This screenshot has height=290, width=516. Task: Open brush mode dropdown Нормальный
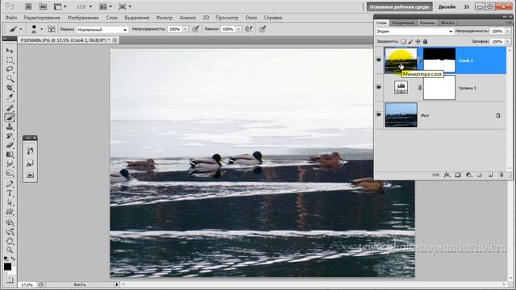102,29
